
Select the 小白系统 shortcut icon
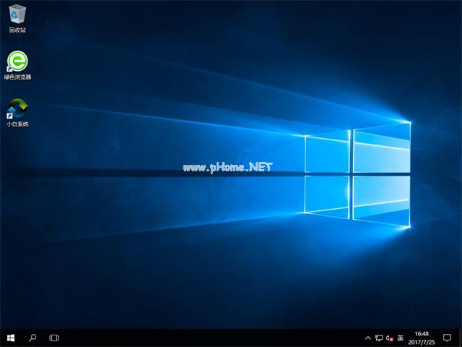17,108
